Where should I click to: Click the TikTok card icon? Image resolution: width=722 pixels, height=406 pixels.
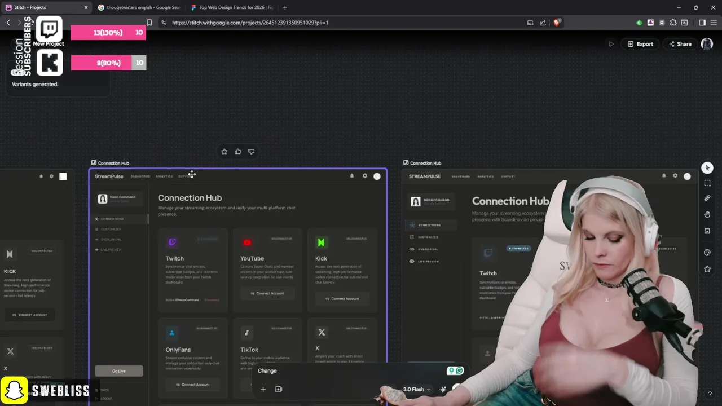pos(246,333)
